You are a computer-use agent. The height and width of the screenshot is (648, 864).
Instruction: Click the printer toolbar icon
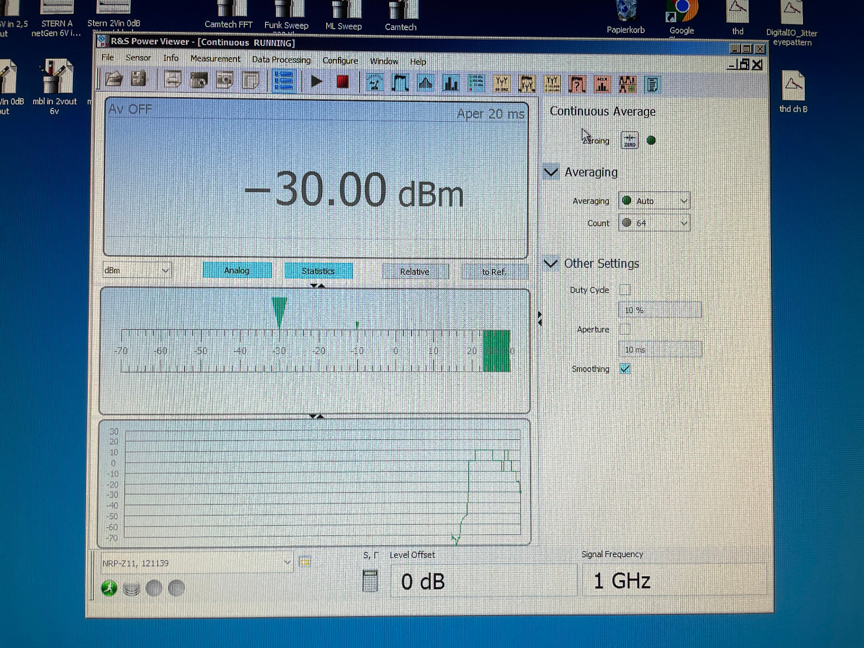coord(172,80)
